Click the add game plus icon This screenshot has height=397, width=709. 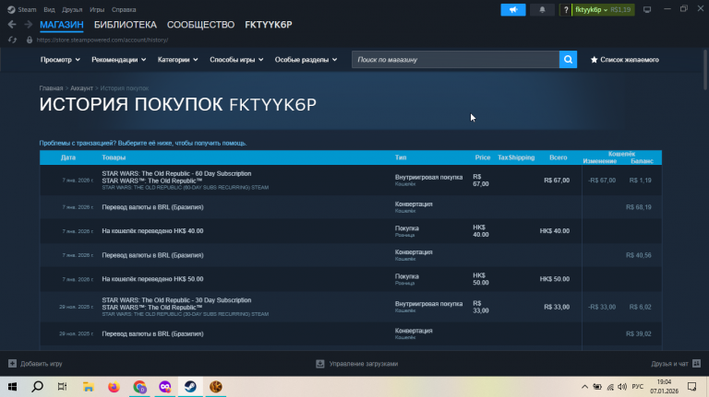(x=12, y=363)
